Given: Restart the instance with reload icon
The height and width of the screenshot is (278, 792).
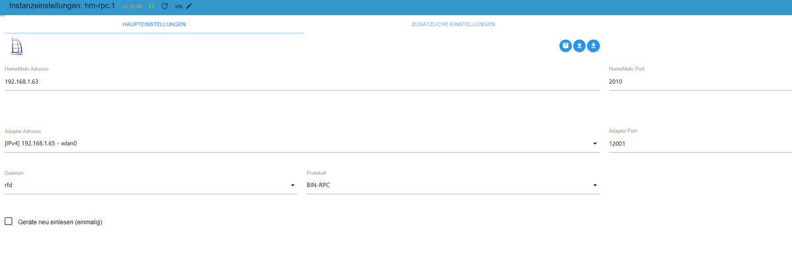Looking at the screenshot, I should coord(164,6).
